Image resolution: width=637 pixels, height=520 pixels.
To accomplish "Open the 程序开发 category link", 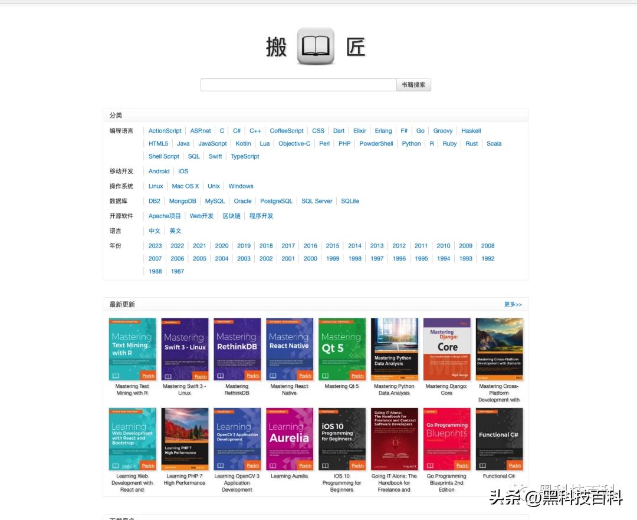I will coord(261,216).
